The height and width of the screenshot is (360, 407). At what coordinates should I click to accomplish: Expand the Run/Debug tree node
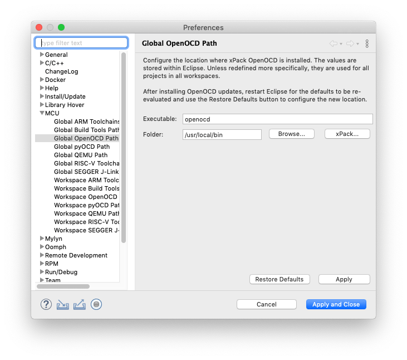click(x=42, y=272)
